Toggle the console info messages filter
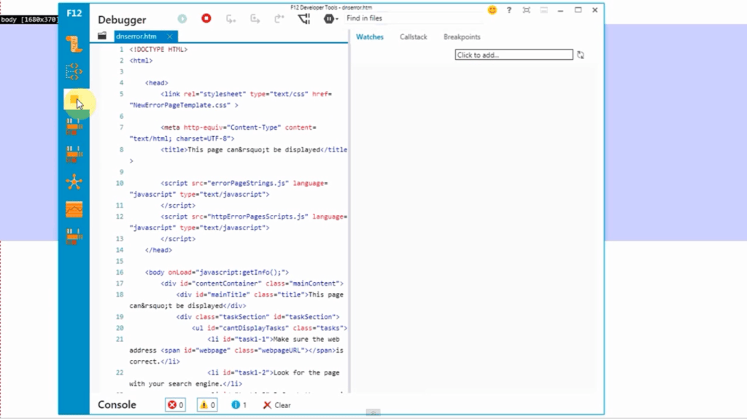Screen dimensions: 747x419 coord(239,404)
